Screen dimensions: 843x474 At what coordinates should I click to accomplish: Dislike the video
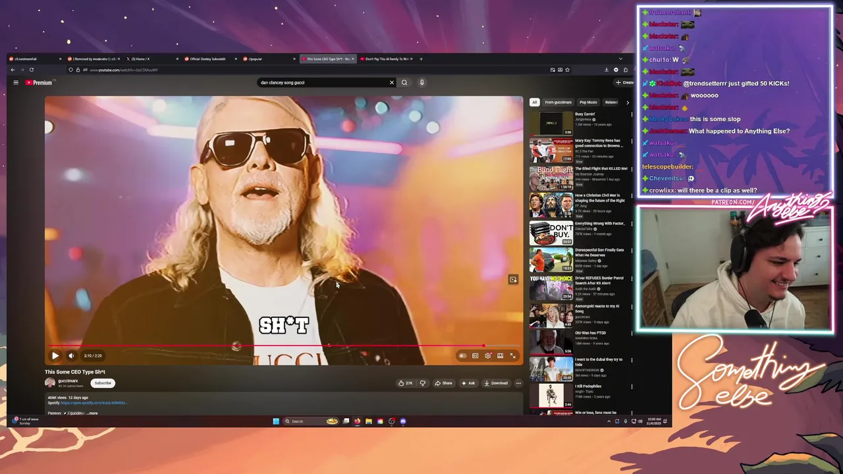coord(423,383)
